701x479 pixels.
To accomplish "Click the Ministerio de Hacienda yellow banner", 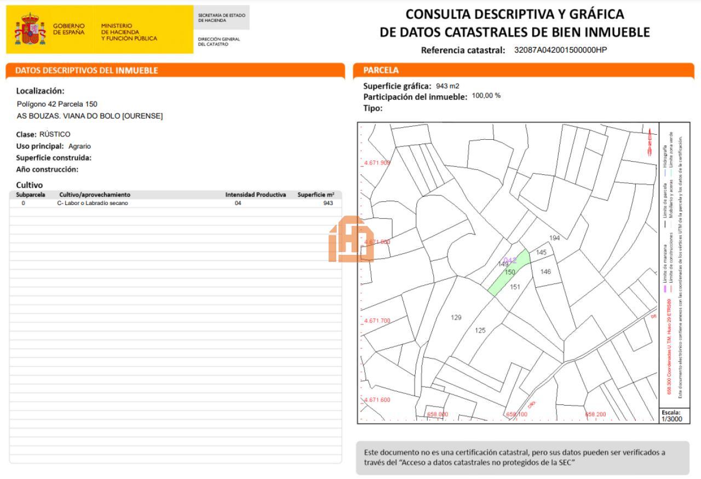I will click(x=129, y=32).
